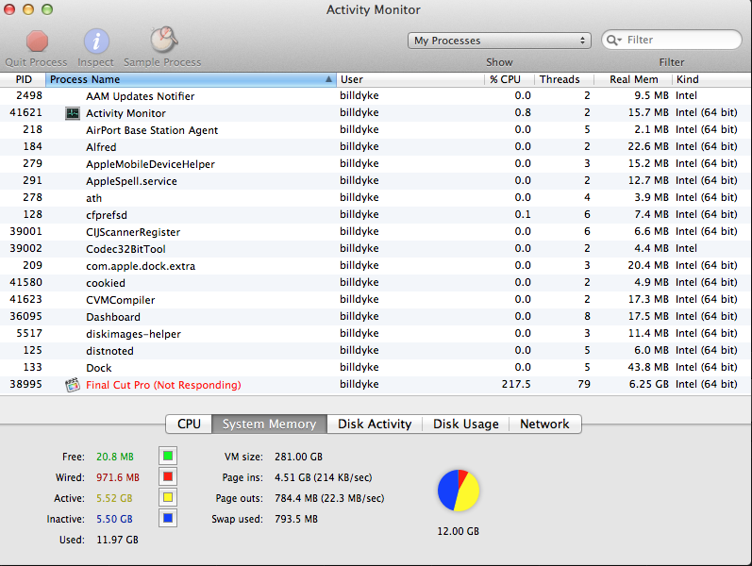This screenshot has height=566, width=752.
Task: Click the VM size 281.00 GB value
Action: coord(298,457)
